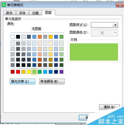Choose the 无图案 option

tap(36, 29)
